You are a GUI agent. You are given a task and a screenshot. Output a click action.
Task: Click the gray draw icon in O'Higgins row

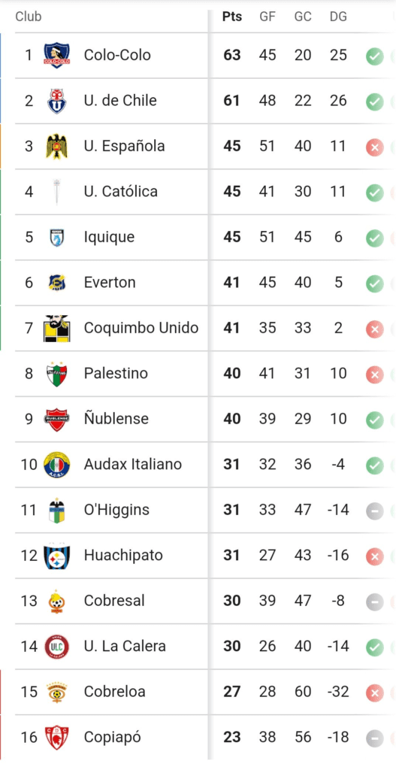374,511
